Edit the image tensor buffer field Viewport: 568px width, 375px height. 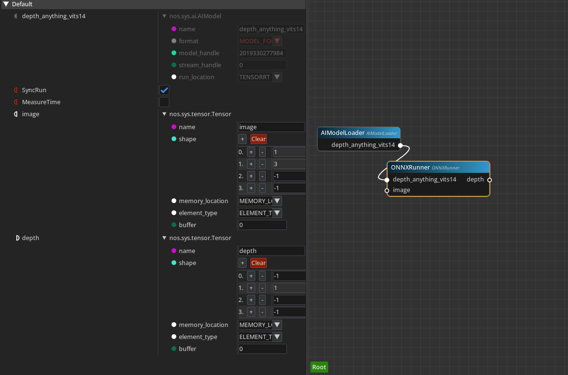coord(262,225)
